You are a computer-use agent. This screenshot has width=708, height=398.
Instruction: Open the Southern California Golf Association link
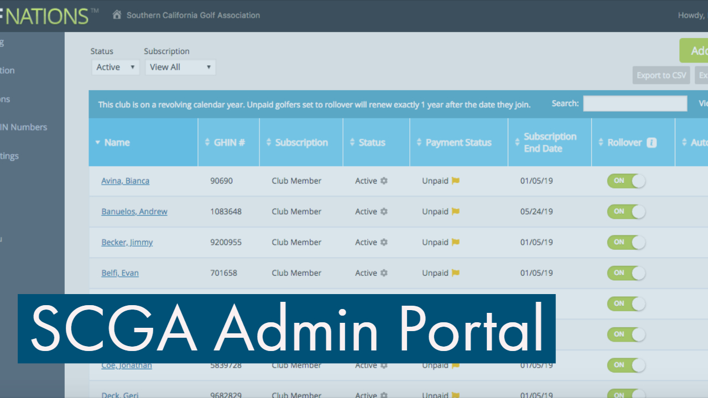click(193, 15)
